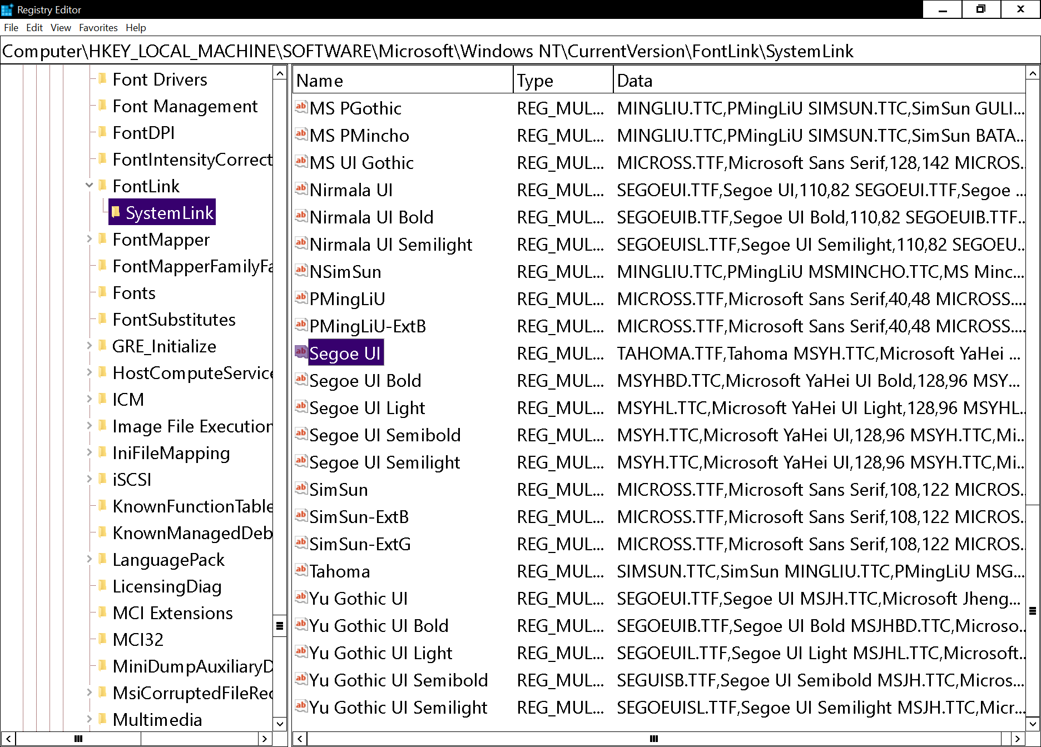Click the tree pane vertical scrollbar thumb
This screenshot has width=1041, height=747.
coord(280,625)
